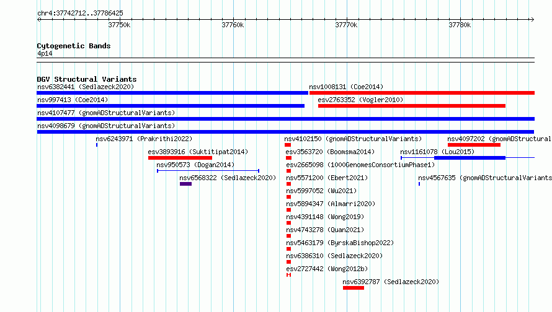Open nsv950573 (Dogan2014) label
The image size is (552, 312).
195,165
